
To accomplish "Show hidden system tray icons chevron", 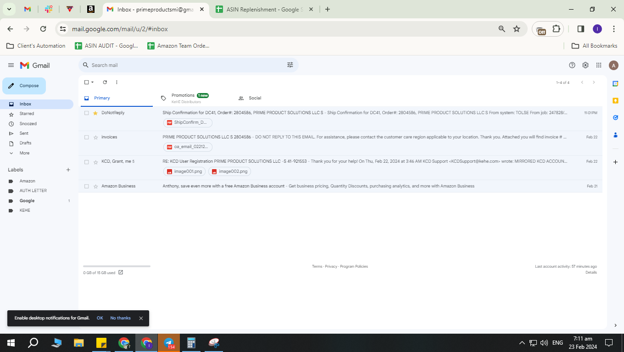I will pos(522,343).
